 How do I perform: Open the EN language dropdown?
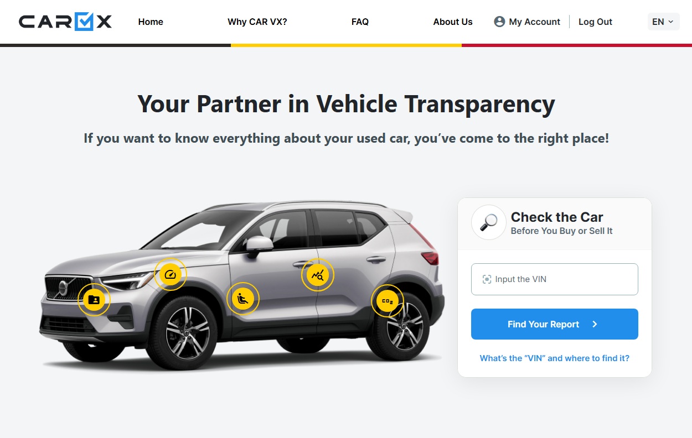pos(663,22)
